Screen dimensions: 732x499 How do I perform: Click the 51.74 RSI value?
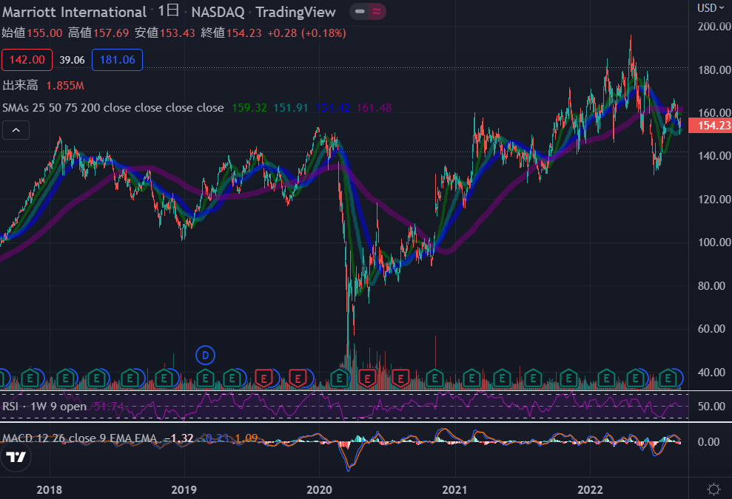tap(108, 406)
